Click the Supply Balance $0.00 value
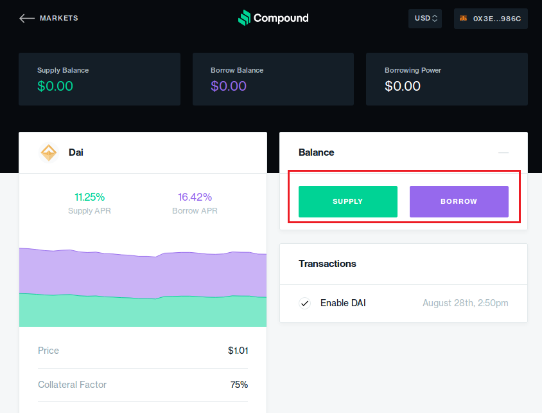 pyautogui.click(x=55, y=86)
